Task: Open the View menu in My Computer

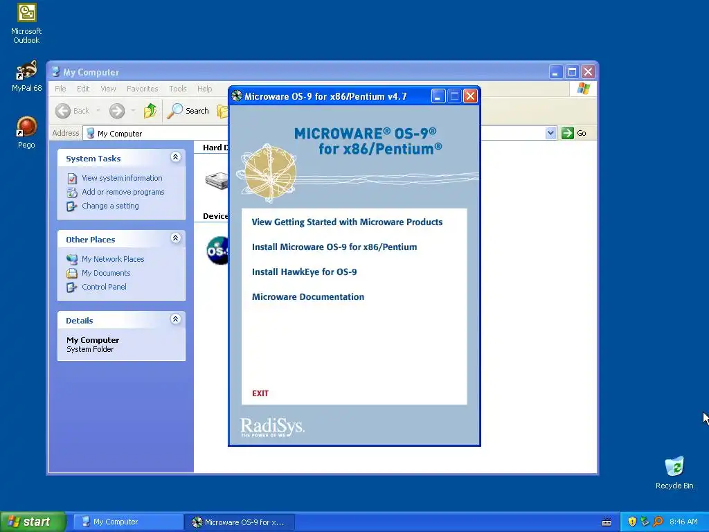Action: [x=108, y=89]
